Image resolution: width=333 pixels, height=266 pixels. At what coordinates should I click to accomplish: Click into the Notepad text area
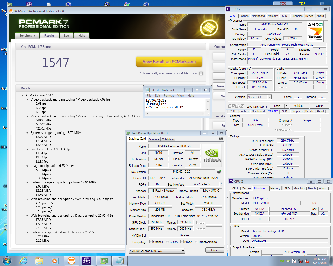(175, 105)
